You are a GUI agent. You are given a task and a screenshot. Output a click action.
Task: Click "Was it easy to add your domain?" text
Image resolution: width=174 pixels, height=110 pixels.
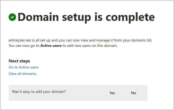pyautogui.click(x=39, y=92)
